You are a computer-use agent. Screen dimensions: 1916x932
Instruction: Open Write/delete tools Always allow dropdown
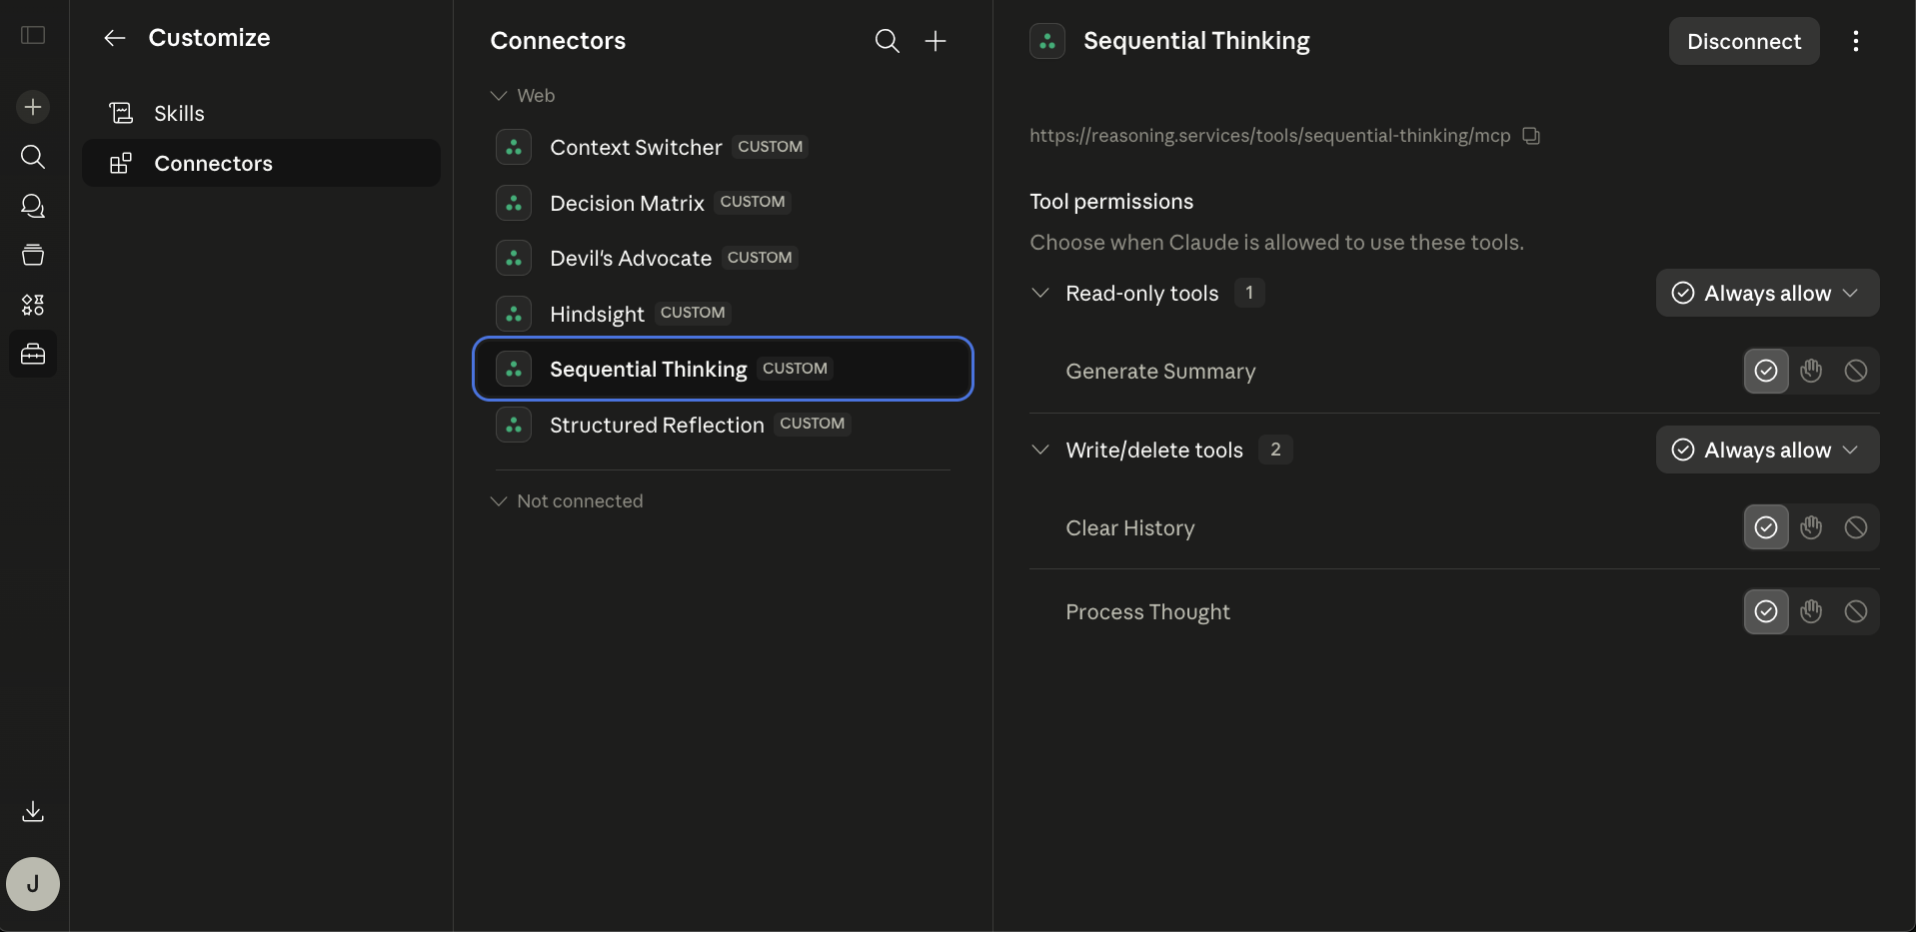pyautogui.click(x=1767, y=450)
